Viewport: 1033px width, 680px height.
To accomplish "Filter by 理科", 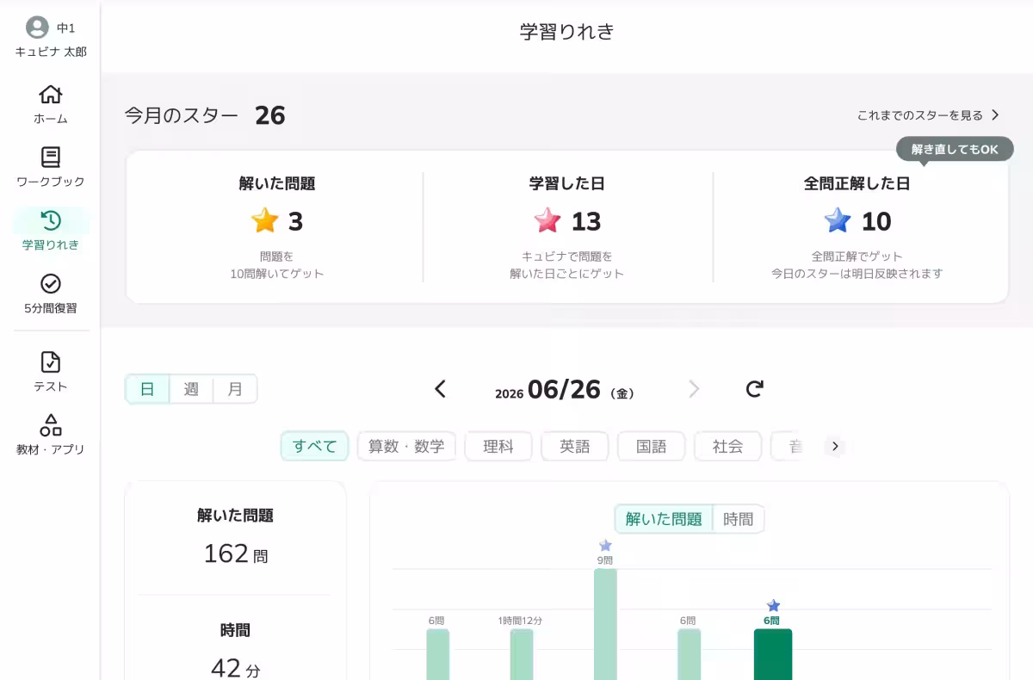I will (498, 446).
